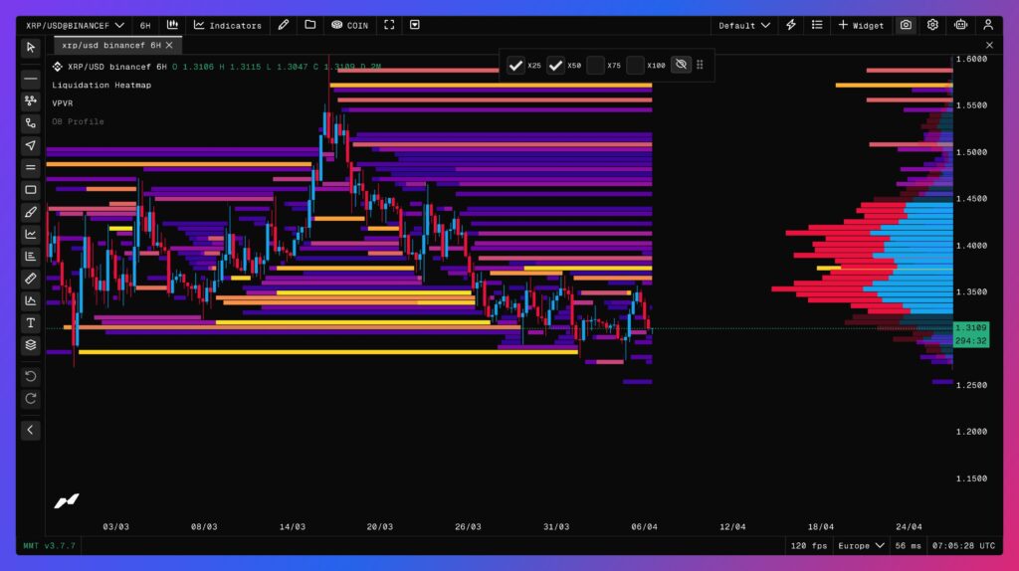The image size is (1019, 571).
Task: Open the Default layout dropdown
Action: point(744,25)
